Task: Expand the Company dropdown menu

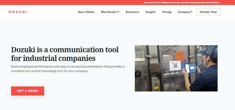Action: (x=185, y=12)
